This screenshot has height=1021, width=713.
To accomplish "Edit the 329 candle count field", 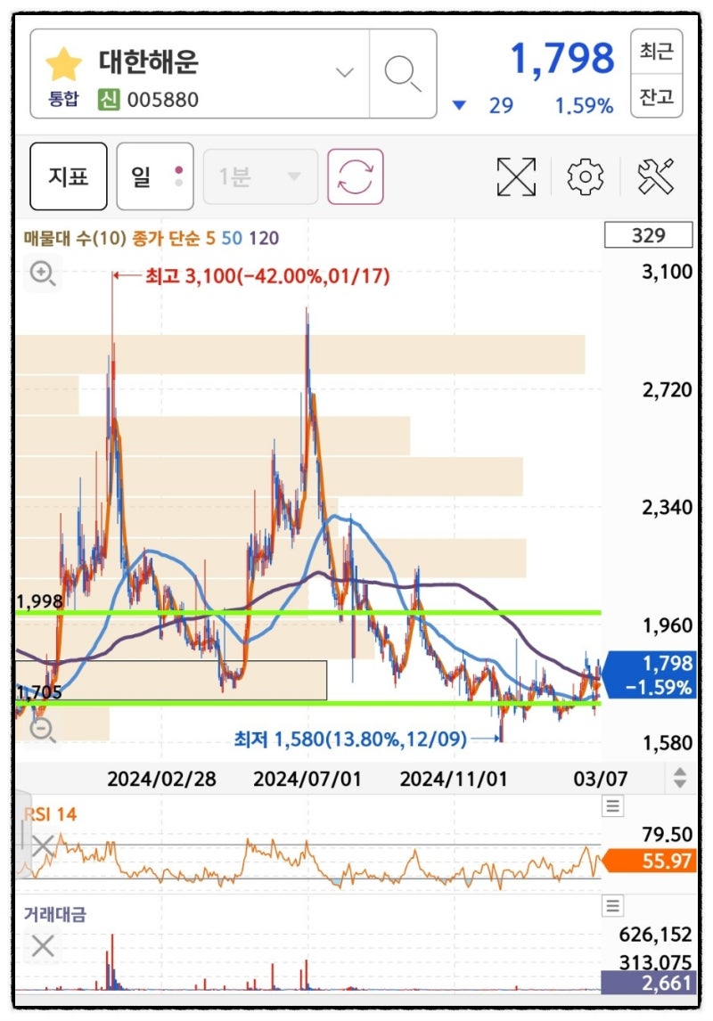I will click(x=649, y=235).
